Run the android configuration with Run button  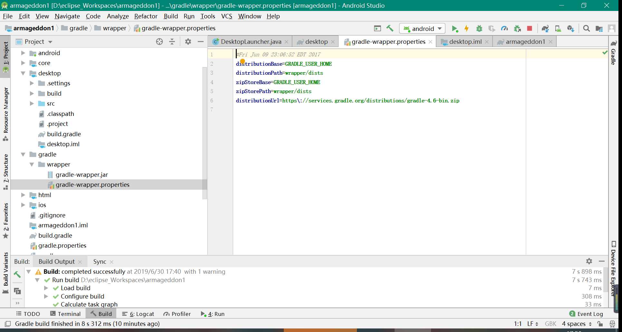point(455,29)
